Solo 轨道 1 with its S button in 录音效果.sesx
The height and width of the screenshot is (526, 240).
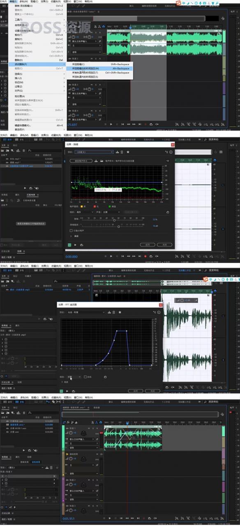coord(93,428)
